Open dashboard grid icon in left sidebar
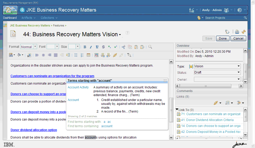This screenshot has width=255, height=148. click(x=5, y=25)
